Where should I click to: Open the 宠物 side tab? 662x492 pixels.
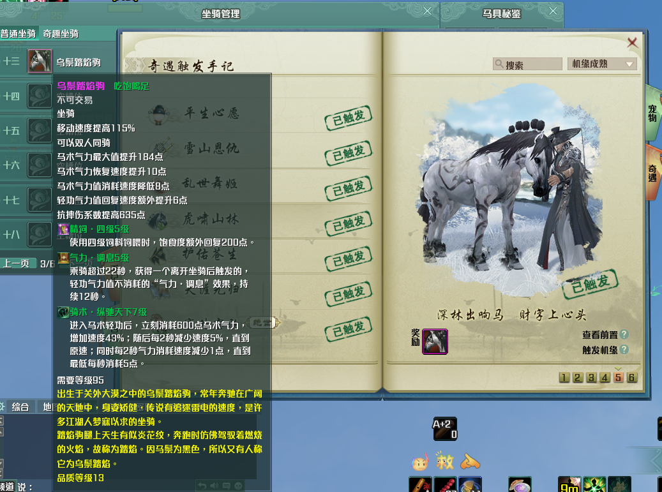point(652,113)
